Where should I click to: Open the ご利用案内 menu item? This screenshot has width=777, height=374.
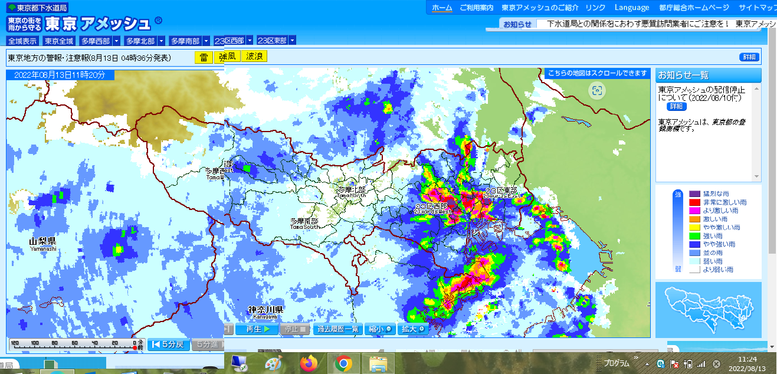[x=477, y=8]
